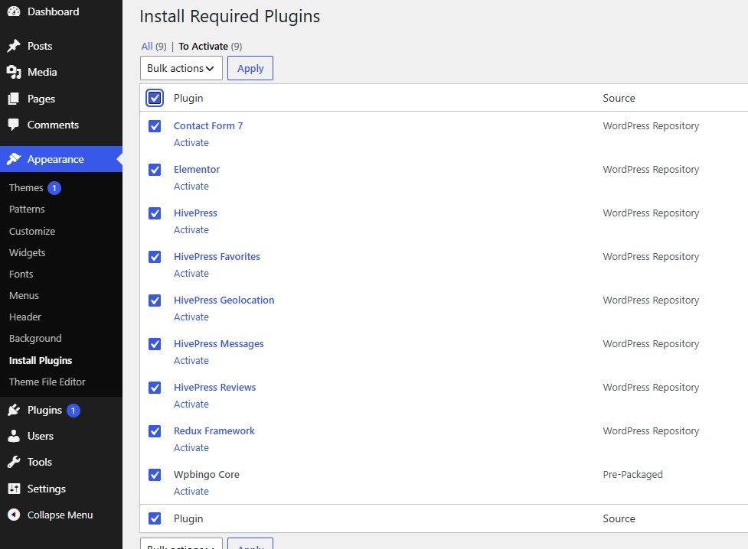Open the Widgets submenu item
The width and height of the screenshot is (748, 549).
[x=28, y=252]
